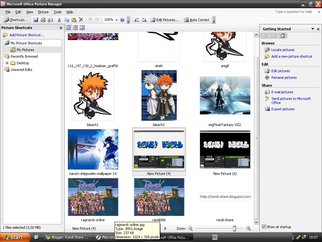
Task: Select Recently Browsed in shortcuts list
Action: (x=24, y=56)
